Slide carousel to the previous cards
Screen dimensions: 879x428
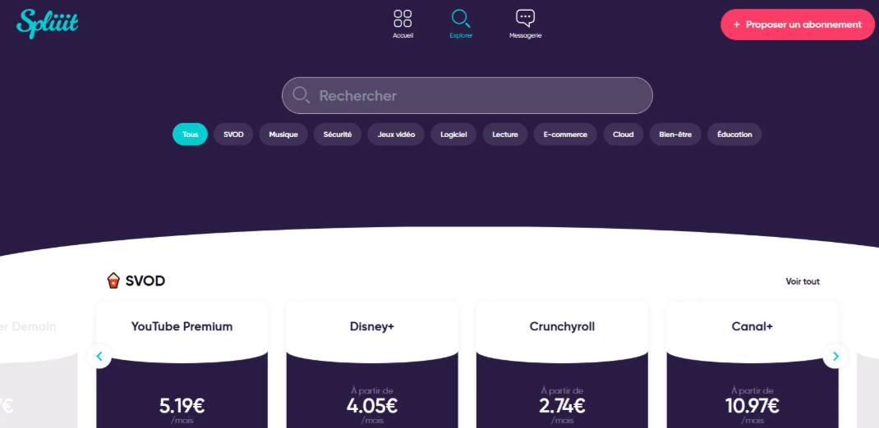[x=99, y=356]
